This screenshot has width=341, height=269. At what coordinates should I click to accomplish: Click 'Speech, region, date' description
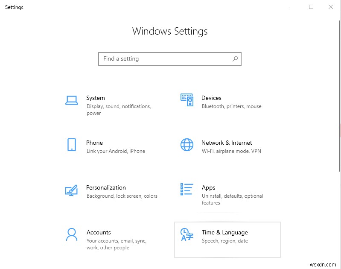(x=224, y=241)
